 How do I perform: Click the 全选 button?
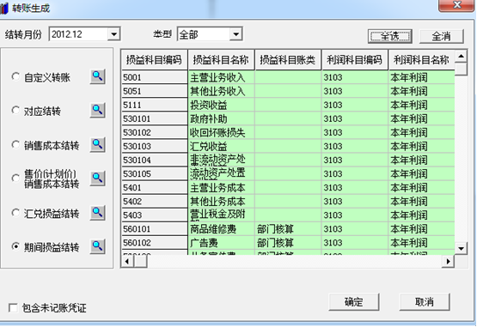click(390, 36)
